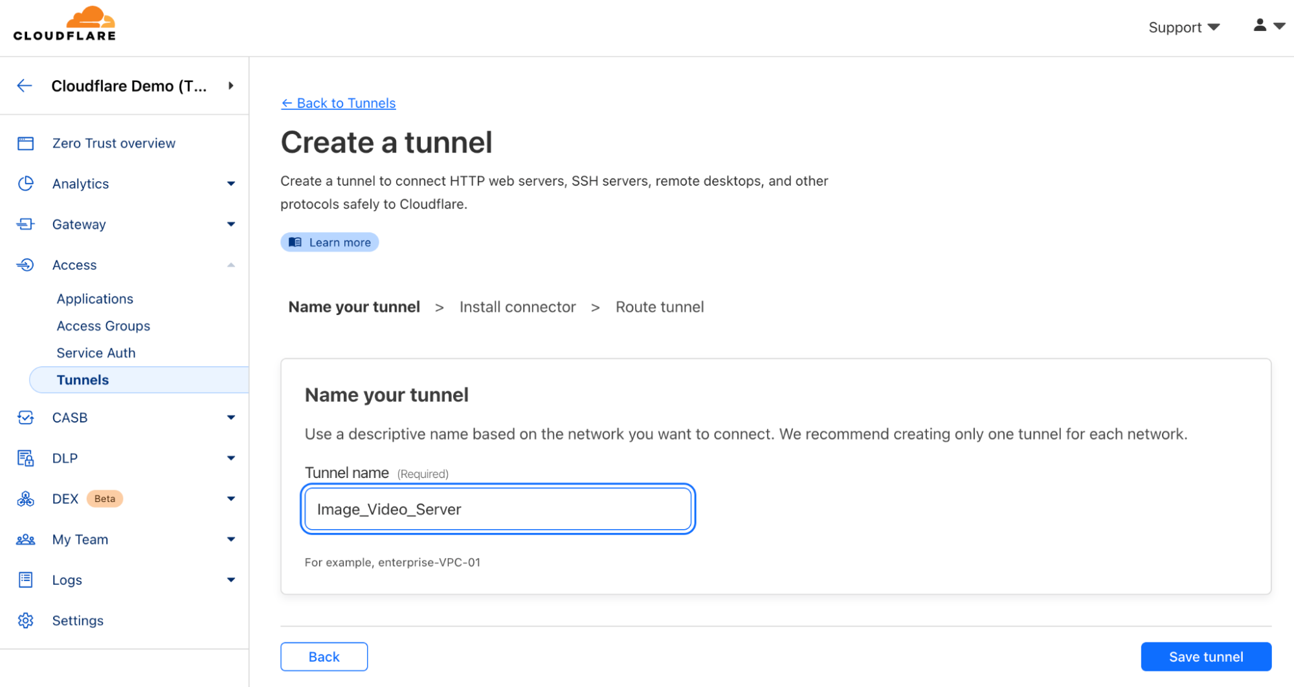Image resolution: width=1294 pixels, height=687 pixels.
Task: Open the Tunnels menu item
Action: point(82,380)
